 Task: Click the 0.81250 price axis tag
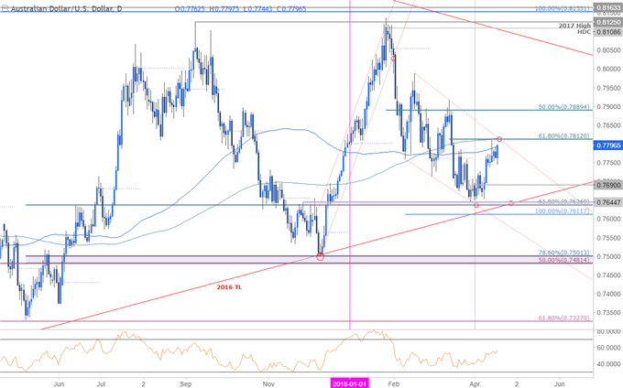click(608, 22)
